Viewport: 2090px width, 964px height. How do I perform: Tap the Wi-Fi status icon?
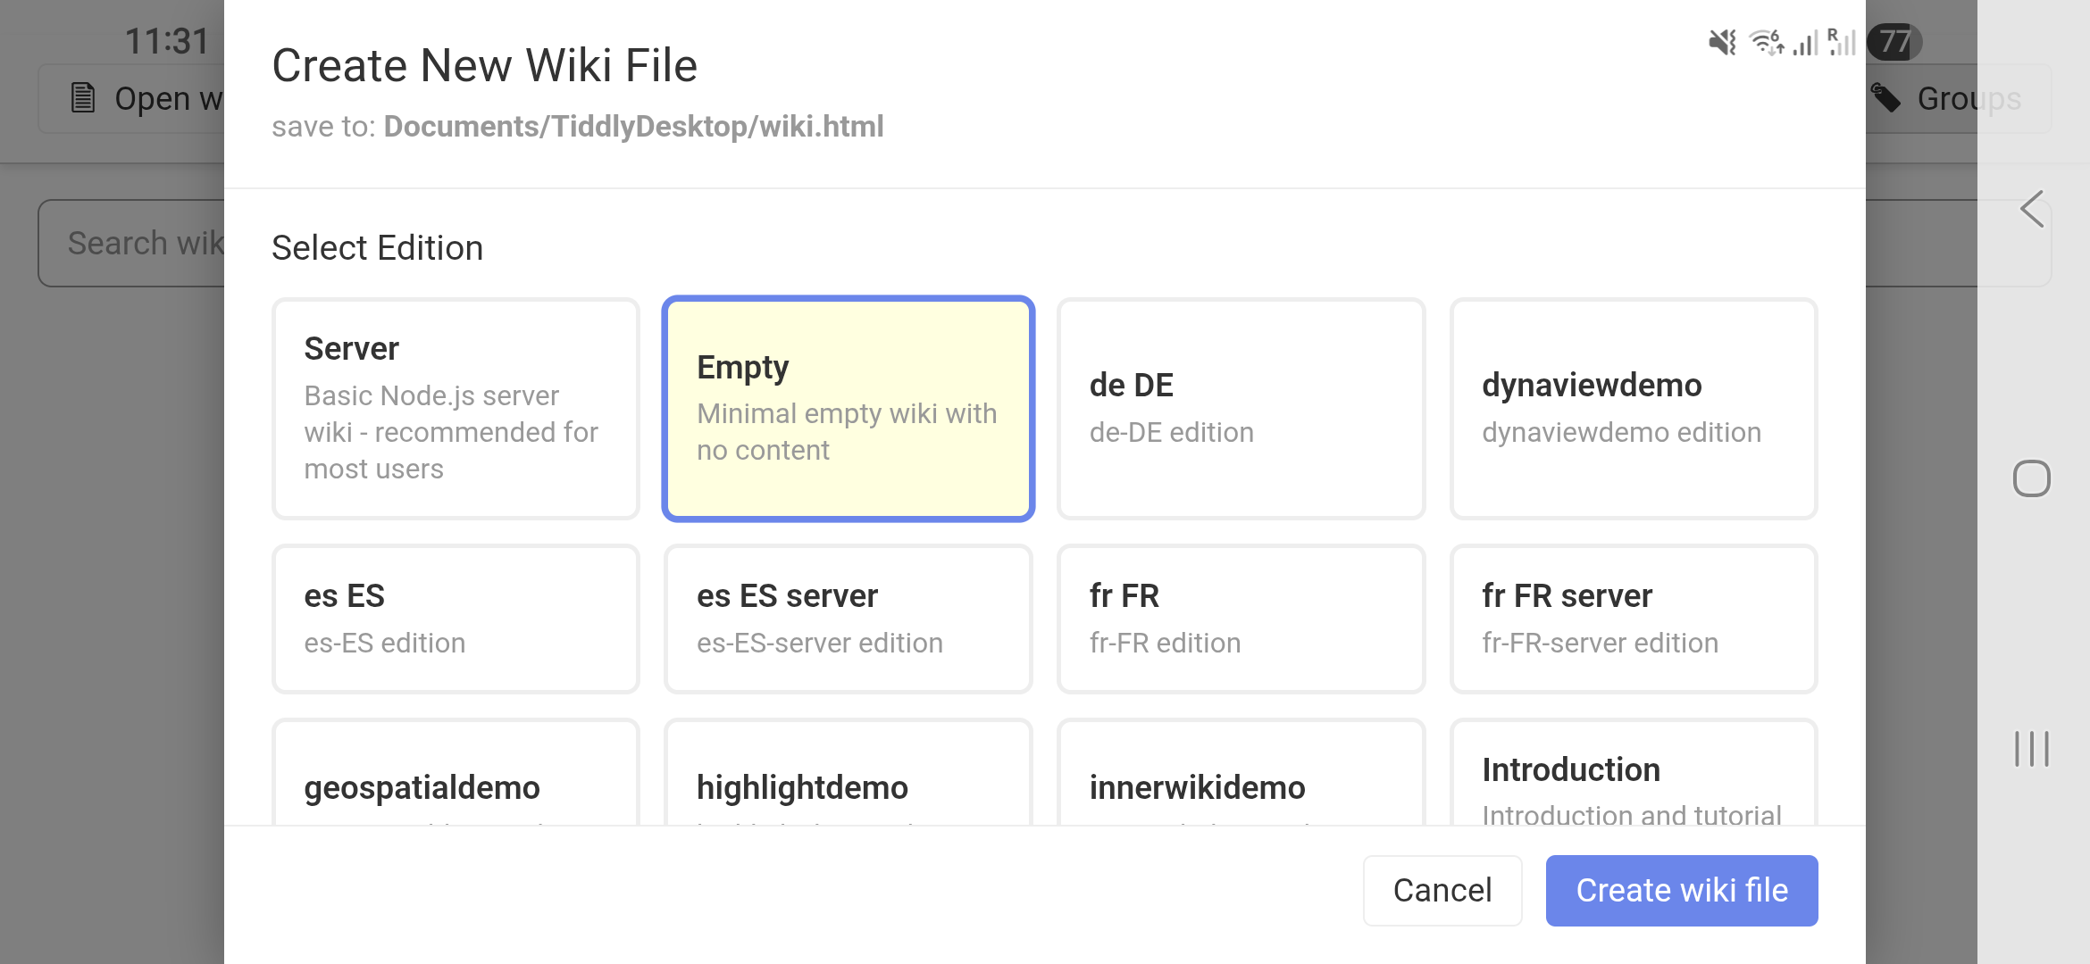pos(1766,42)
